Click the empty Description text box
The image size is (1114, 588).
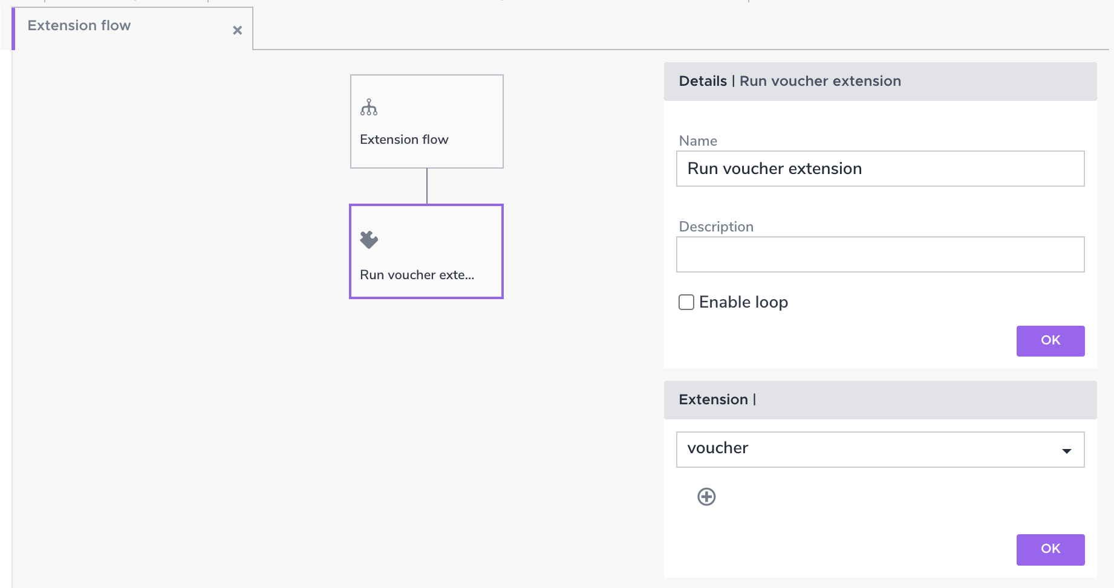pos(880,254)
